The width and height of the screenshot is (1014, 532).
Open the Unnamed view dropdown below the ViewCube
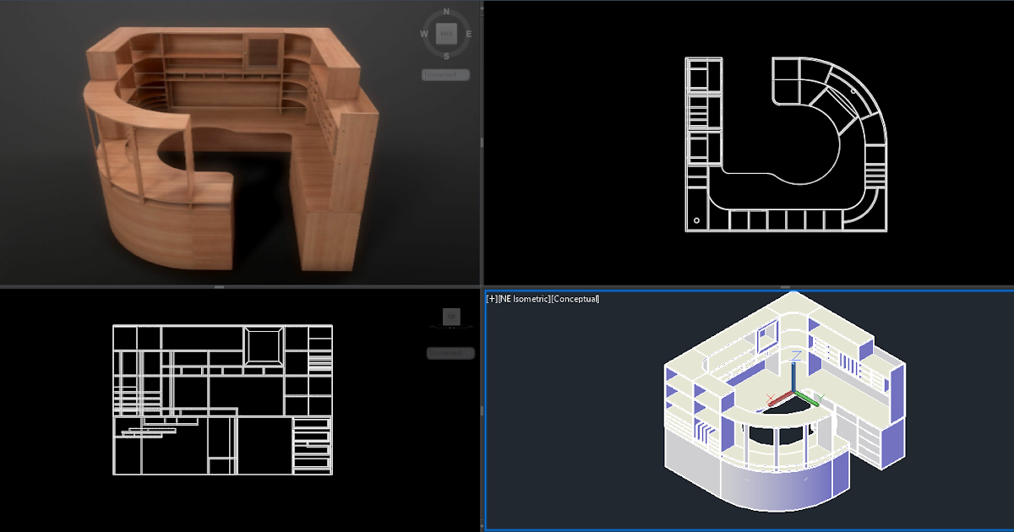(x=445, y=74)
